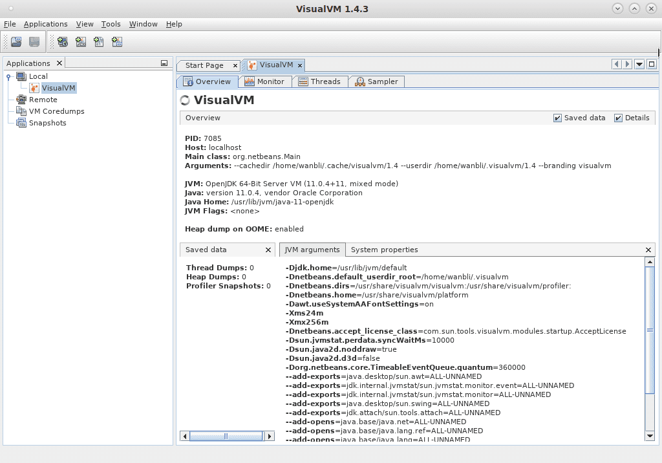Switch to the Threads tab
This screenshot has width=662, height=463.
pyautogui.click(x=320, y=81)
